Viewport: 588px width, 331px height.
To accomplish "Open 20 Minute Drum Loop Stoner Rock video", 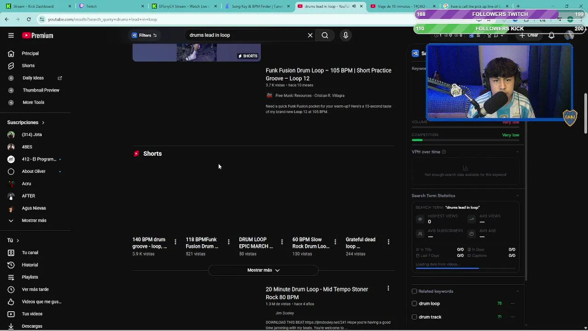I will [317, 293].
